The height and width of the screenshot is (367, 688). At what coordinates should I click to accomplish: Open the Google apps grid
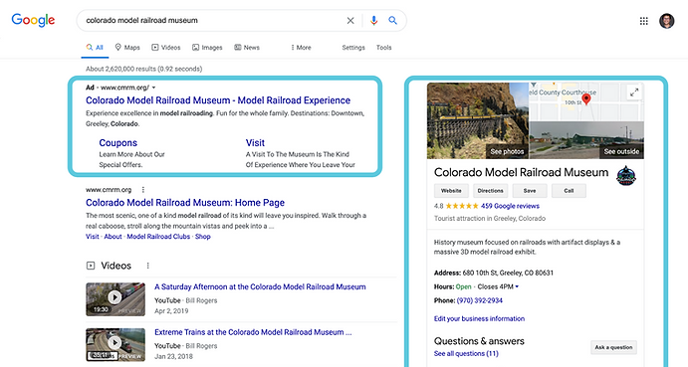[x=643, y=21]
